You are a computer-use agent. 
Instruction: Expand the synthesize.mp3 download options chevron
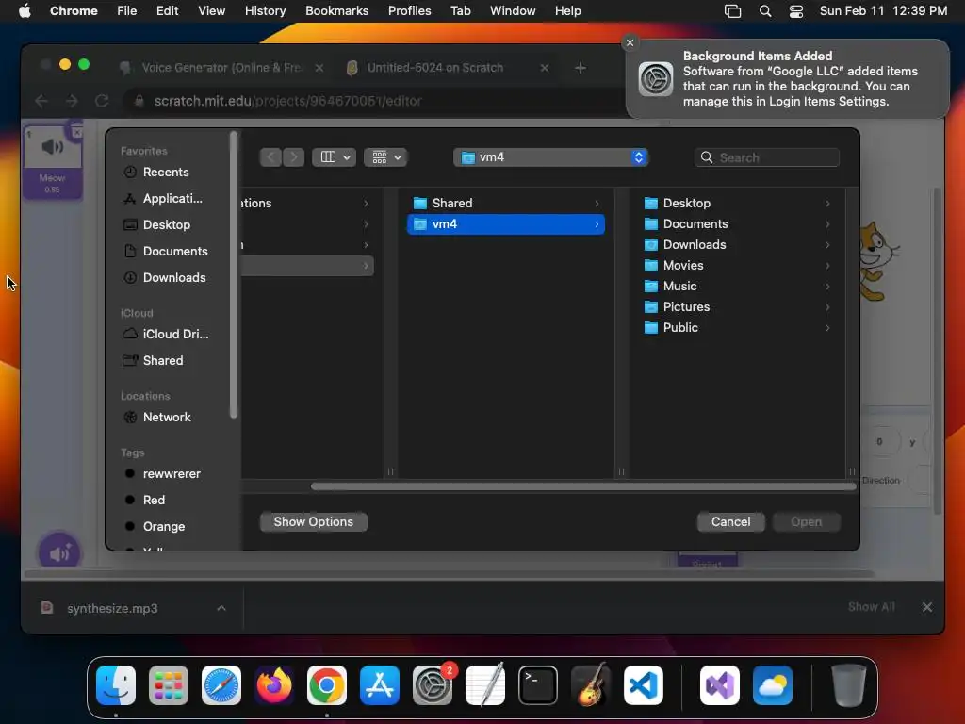click(x=221, y=608)
